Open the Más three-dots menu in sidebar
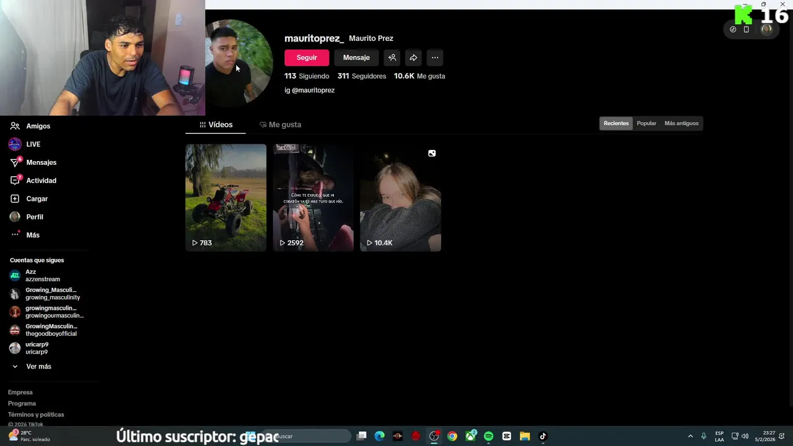Image resolution: width=793 pixels, height=446 pixels. 15,235
